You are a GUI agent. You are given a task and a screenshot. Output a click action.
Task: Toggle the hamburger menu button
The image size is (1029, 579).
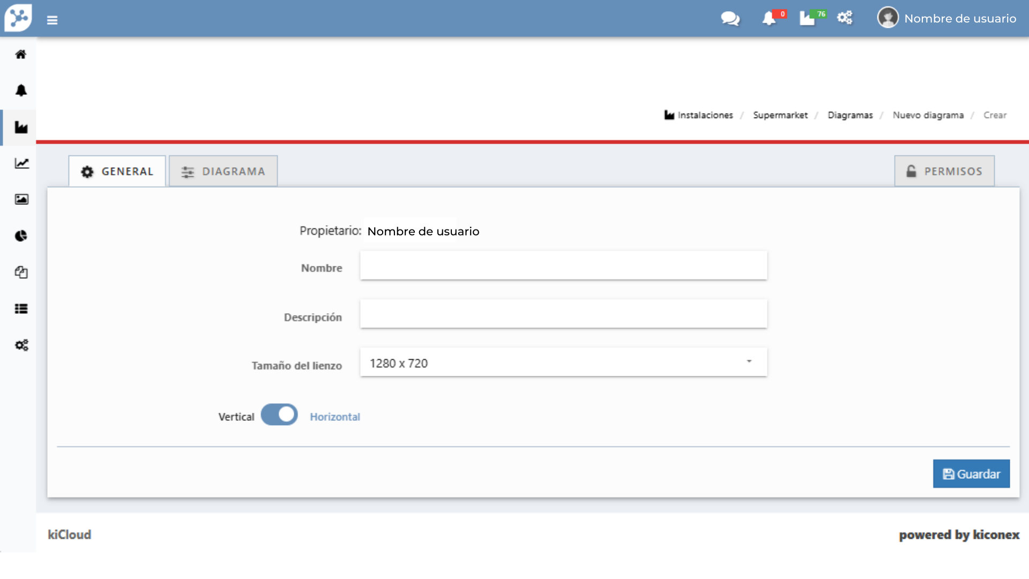(52, 20)
